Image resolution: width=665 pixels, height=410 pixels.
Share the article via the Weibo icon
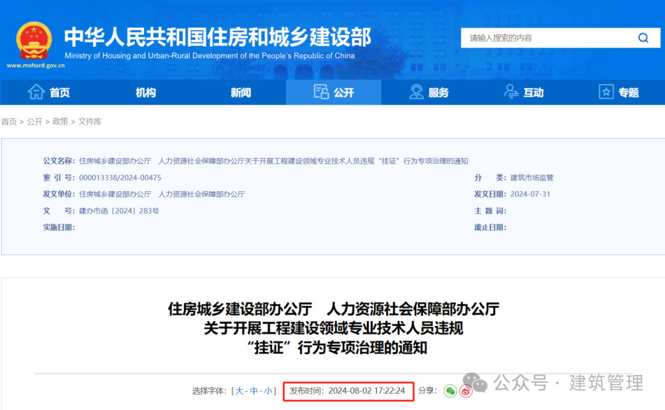(466, 391)
